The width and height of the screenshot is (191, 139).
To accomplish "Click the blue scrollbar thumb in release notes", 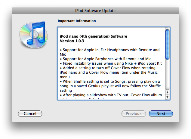I will pyautogui.click(x=167, y=45).
